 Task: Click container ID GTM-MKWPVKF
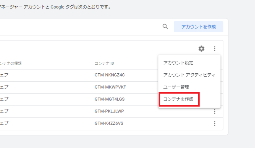click(x=110, y=87)
